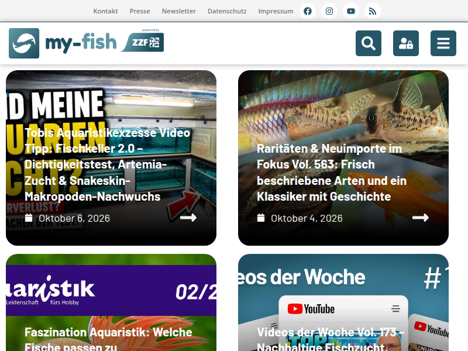Open Videos der Woche Vol. 173 article
Screen dimensions: 468x351
tap(331, 340)
